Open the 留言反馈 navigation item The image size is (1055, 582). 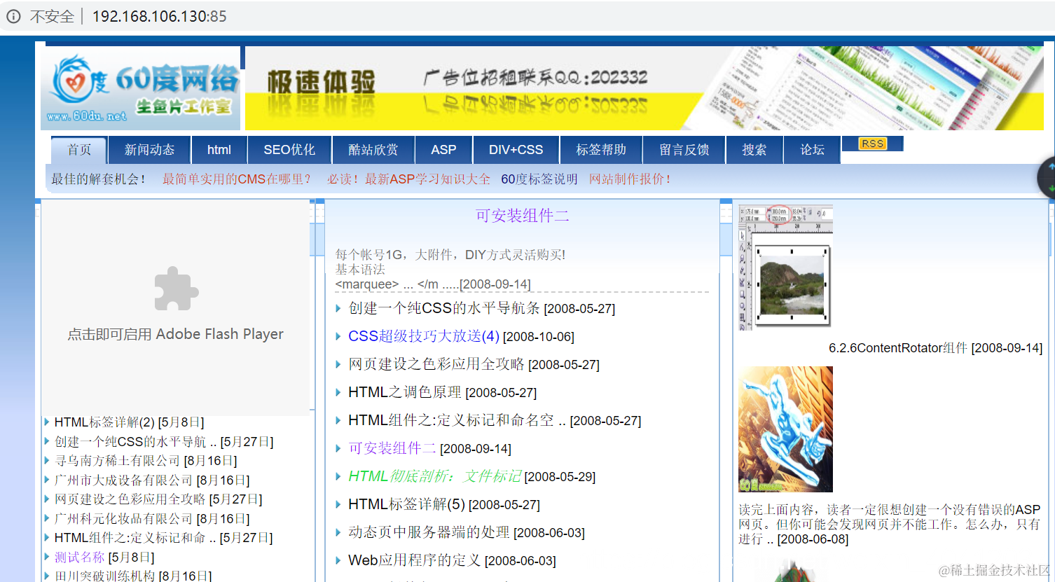pos(683,149)
